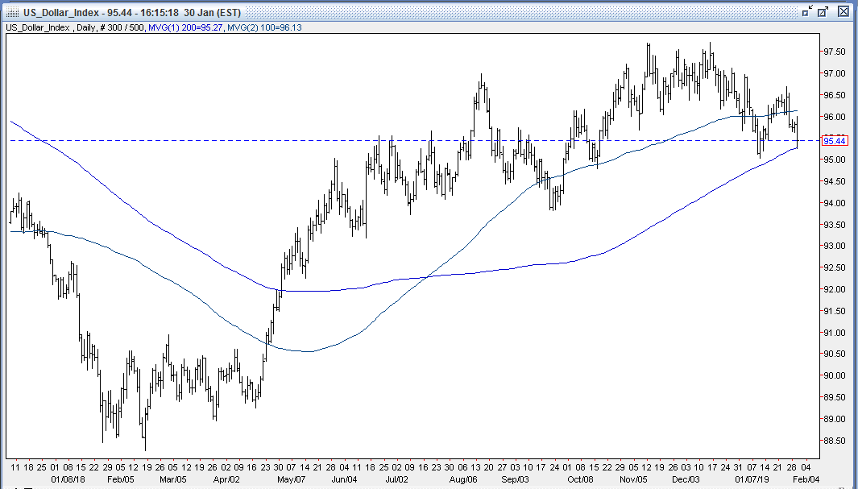Select the MVG(1) 200=95.27 legend label
Viewport: 858px width, 489px height.
point(185,27)
